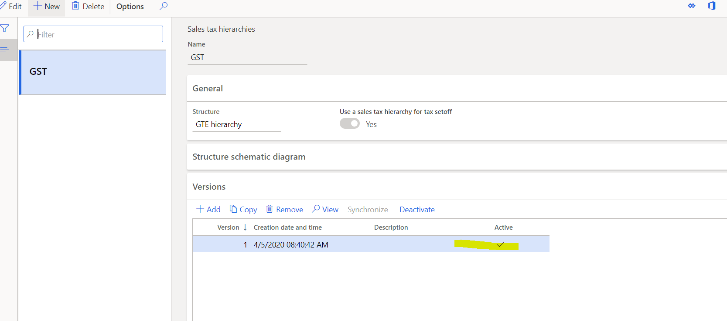Click Edit in the top toolbar
727x321 pixels.
(x=11, y=7)
